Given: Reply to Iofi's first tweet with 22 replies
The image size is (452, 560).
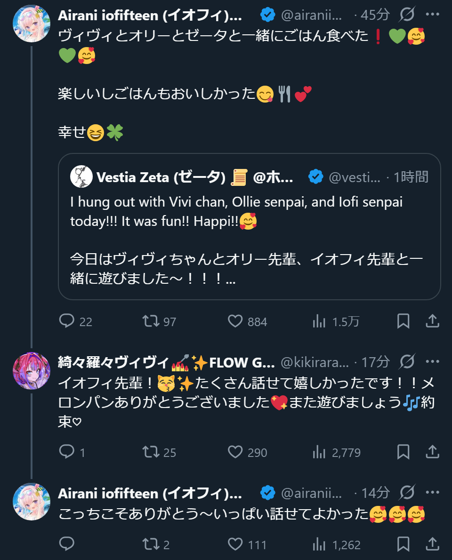Looking at the screenshot, I should pyautogui.click(x=67, y=321).
